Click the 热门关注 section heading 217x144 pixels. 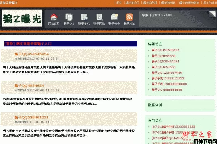[x=155, y=121]
